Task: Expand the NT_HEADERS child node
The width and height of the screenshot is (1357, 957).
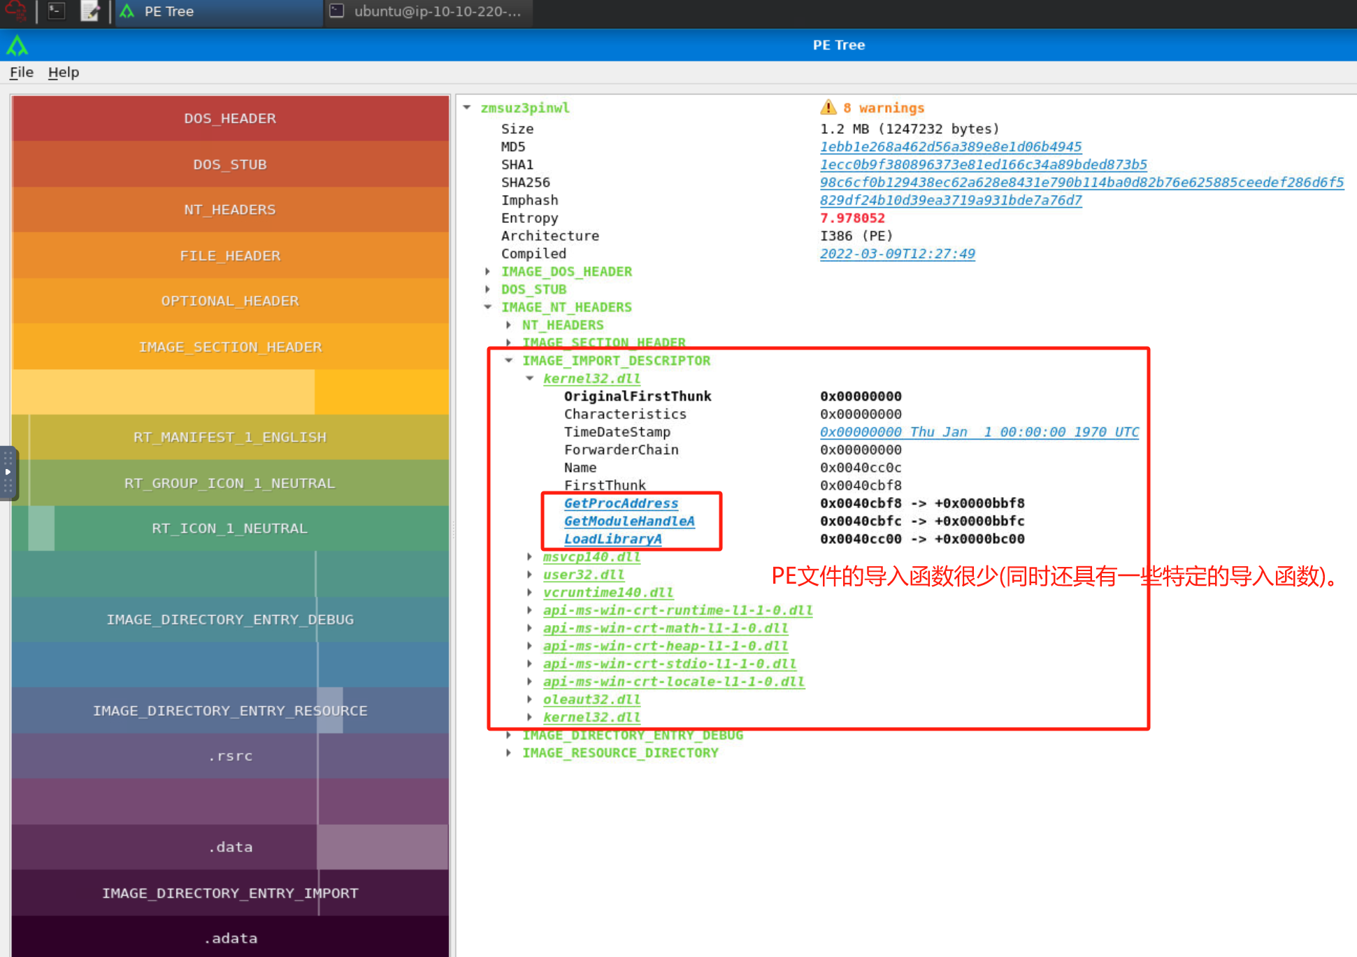Action: coord(509,325)
